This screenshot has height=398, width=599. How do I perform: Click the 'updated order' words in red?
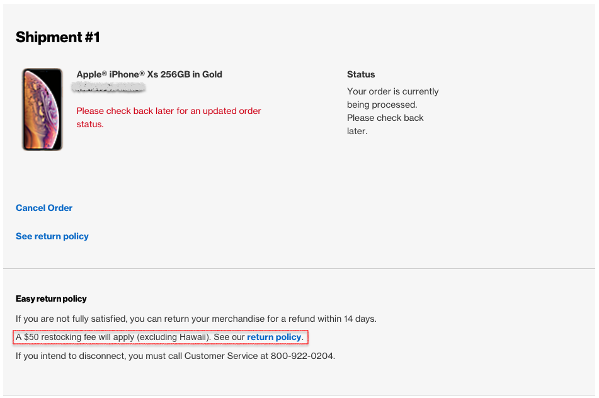coord(232,111)
